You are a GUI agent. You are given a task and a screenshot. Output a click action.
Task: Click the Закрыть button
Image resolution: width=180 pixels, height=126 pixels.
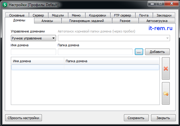[x=163, y=118]
